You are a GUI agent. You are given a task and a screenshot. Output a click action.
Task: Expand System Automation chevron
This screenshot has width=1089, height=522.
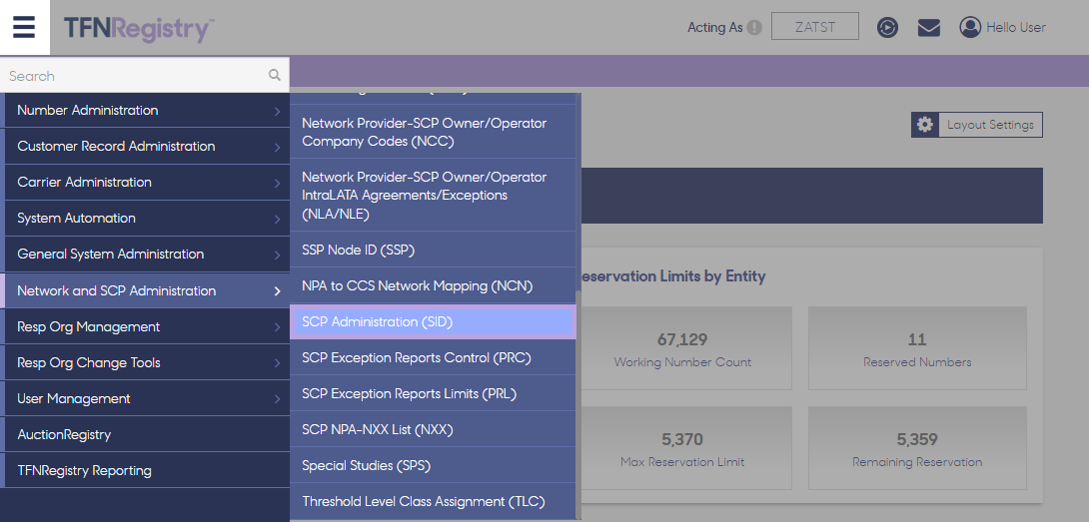pos(277,220)
